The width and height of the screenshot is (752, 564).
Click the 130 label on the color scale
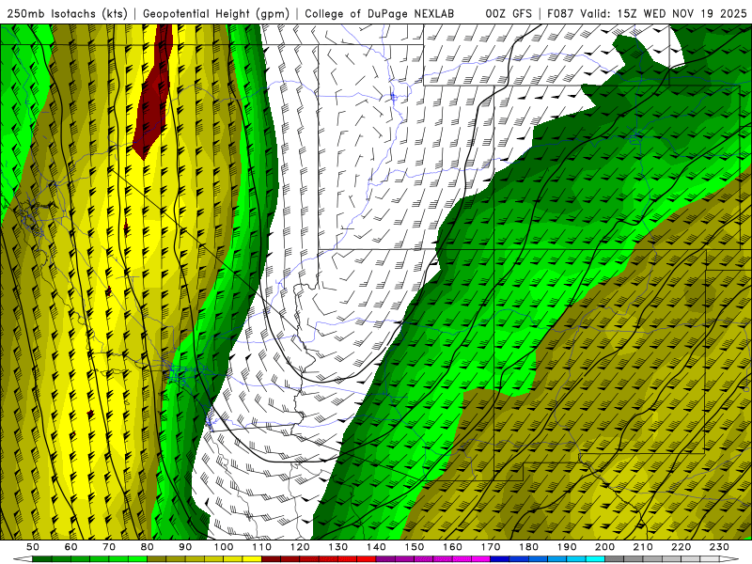click(x=338, y=547)
